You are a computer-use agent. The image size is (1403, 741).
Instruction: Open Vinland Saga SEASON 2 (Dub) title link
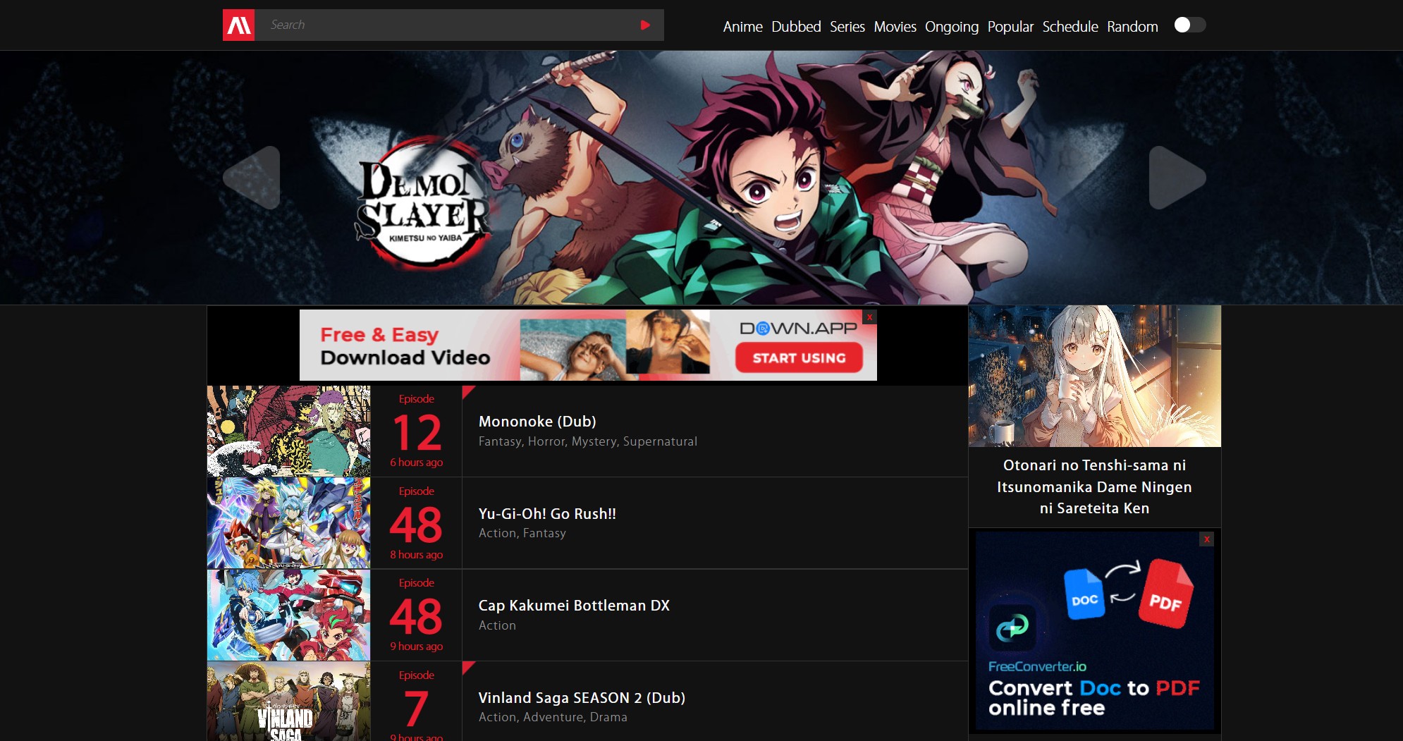coord(582,698)
